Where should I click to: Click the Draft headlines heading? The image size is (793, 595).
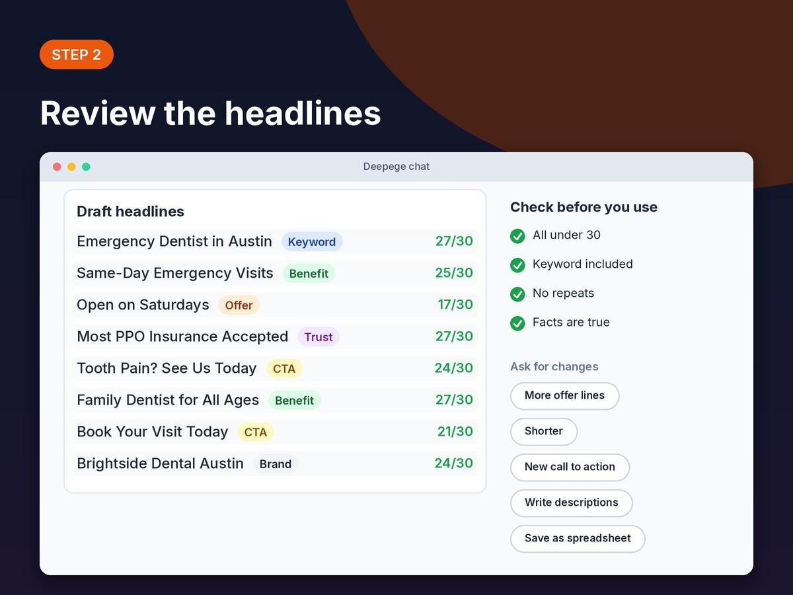[130, 212]
